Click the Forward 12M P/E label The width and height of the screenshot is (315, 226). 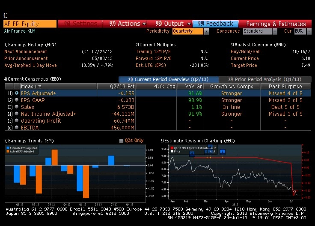(154, 58)
